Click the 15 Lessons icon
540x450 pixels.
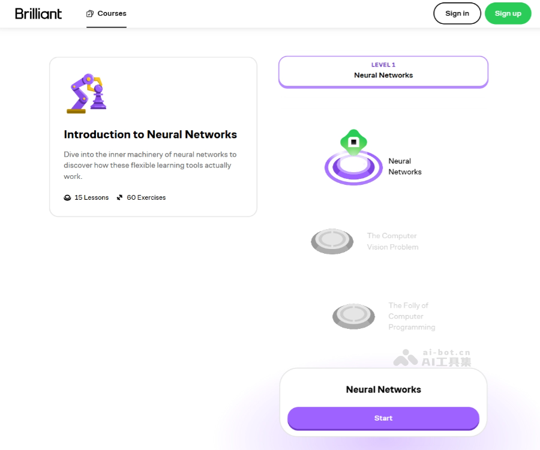click(68, 197)
